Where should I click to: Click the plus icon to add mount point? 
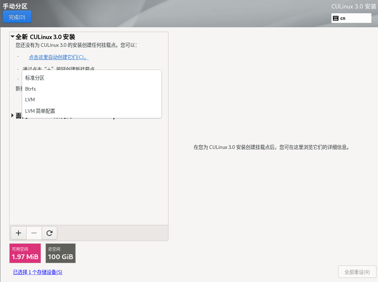(18, 233)
